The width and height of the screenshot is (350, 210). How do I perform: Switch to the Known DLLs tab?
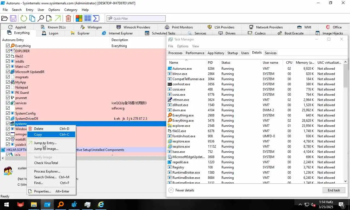(x=53, y=27)
